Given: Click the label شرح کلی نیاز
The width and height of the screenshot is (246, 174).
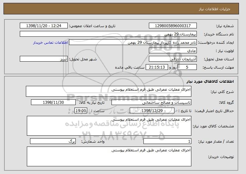Looking at the screenshot, I should [222, 92].
